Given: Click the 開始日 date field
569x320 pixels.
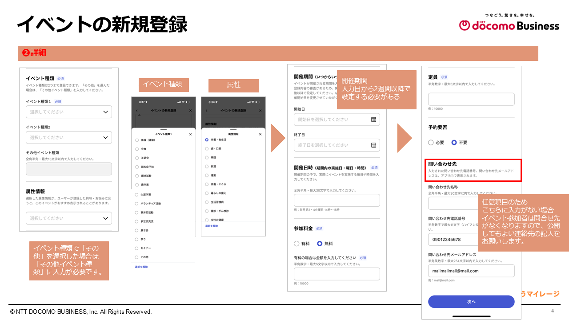Looking at the screenshot, I should click(337, 120).
